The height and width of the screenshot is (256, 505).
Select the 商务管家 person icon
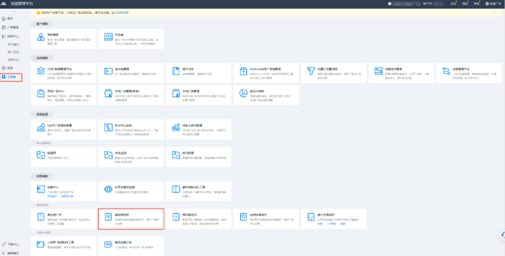point(40,36)
